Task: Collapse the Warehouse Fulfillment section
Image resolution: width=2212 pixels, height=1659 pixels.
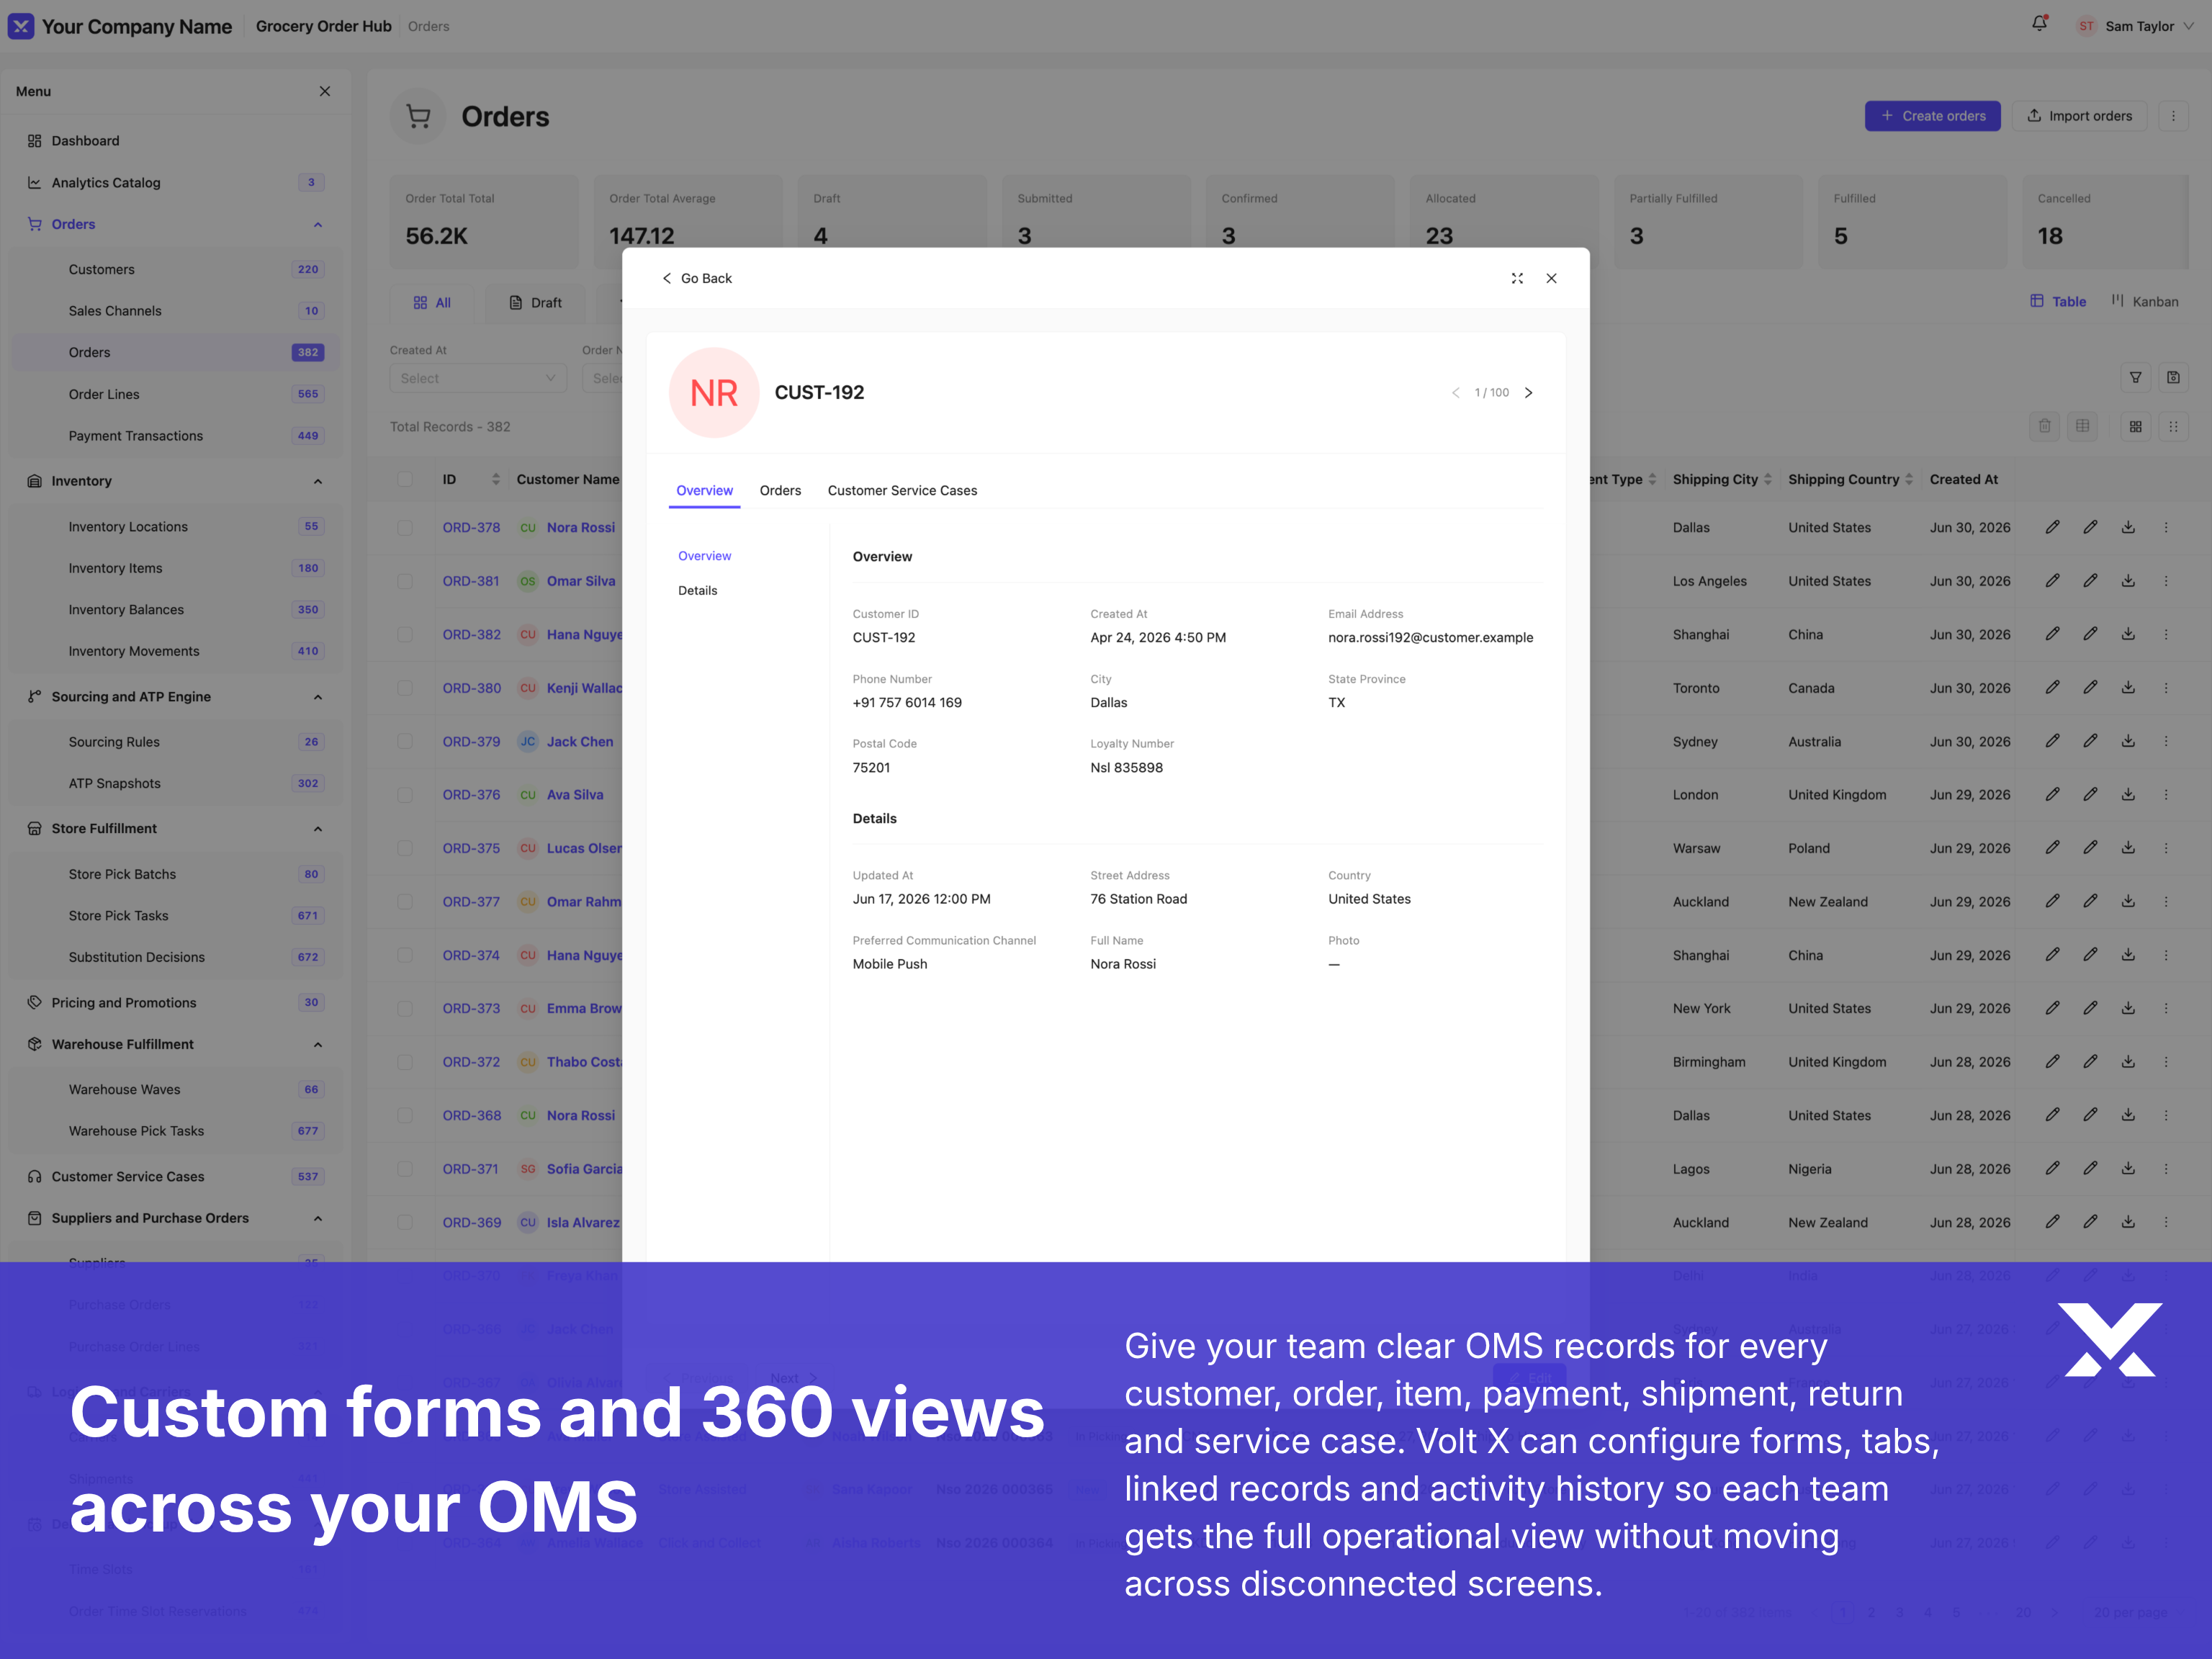Action: [x=318, y=1044]
